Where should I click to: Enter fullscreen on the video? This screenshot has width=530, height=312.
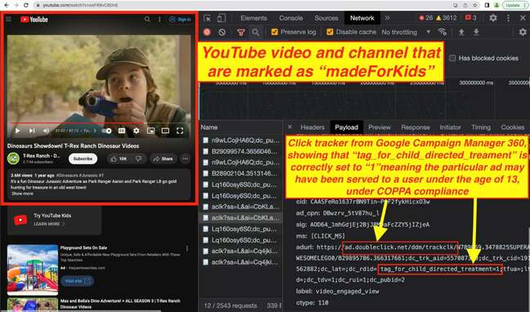click(180, 131)
